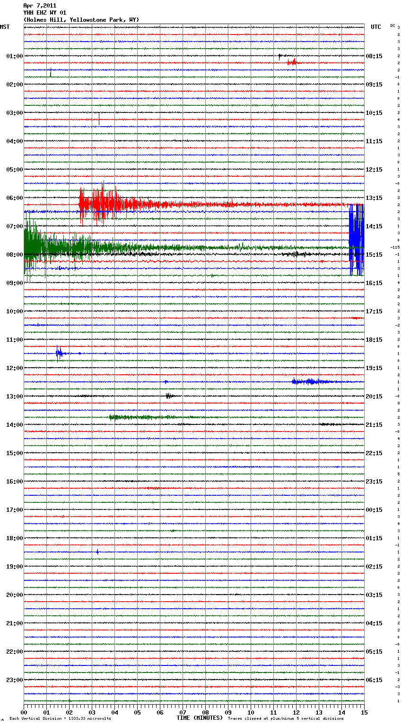Click the 'MST' timezone label
The width and height of the screenshot is (402, 725).
pyautogui.click(x=5, y=27)
